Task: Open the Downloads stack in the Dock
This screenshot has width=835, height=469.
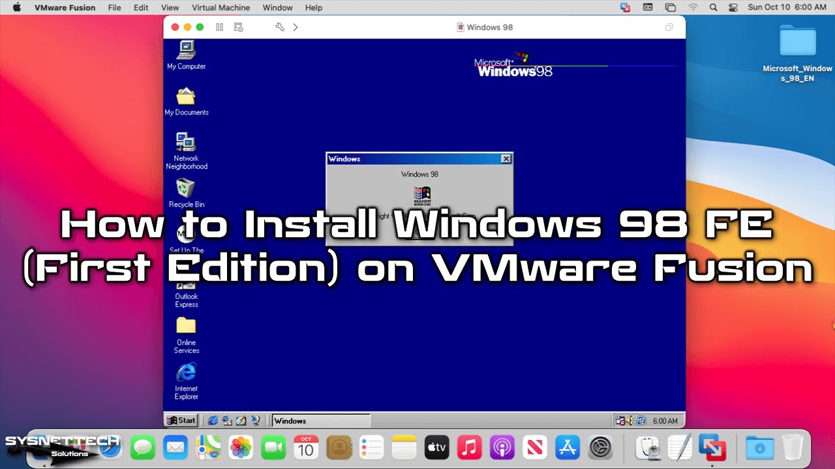Action: point(760,448)
